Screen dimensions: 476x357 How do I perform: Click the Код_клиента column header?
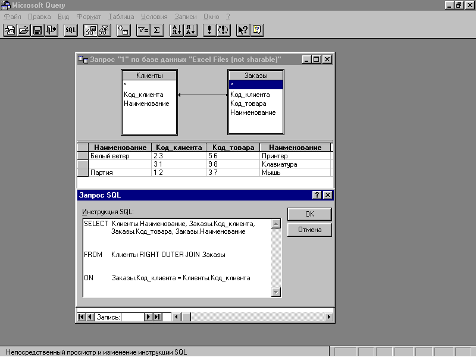[179, 148]
